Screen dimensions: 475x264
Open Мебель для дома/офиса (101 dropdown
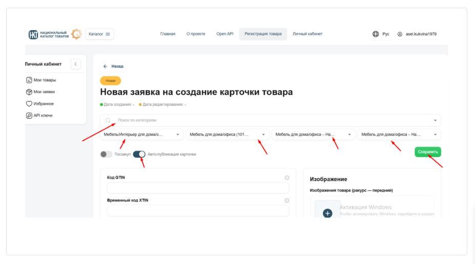click(228, 134)
